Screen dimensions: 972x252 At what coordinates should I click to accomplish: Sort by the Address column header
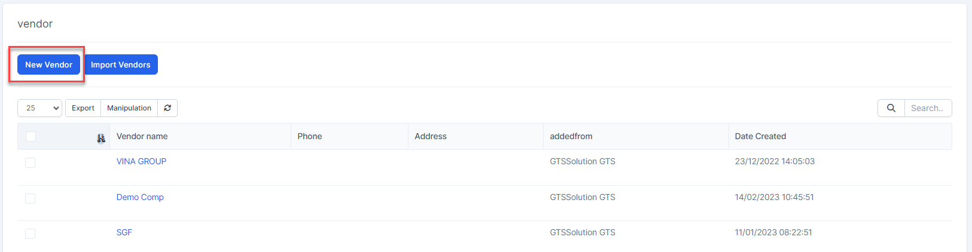pyautogui.click(x=431, y=136)
